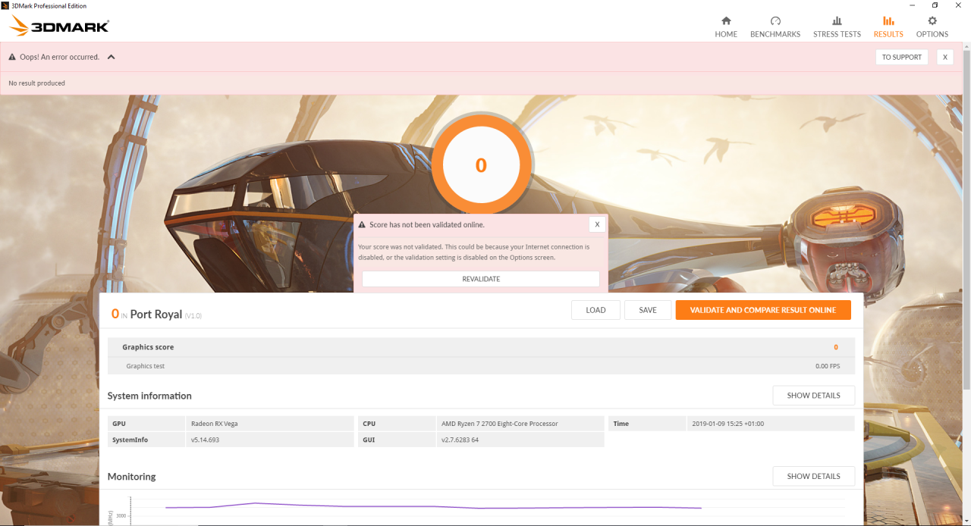Click the TO SUPPORT button
971x526 pixels.
point(901,57)
